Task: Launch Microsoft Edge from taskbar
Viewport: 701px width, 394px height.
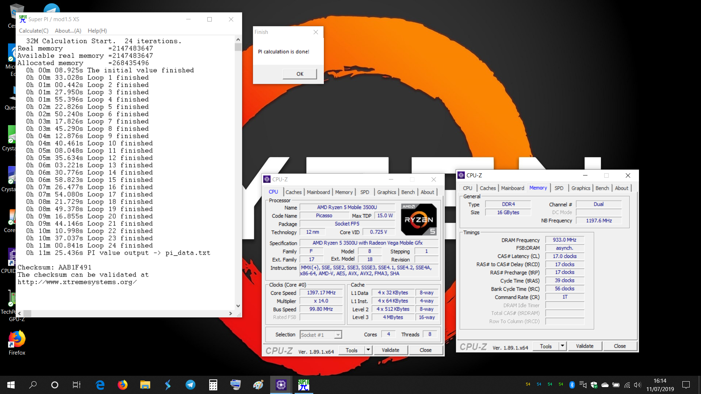Action: click(x=100, y=385)
